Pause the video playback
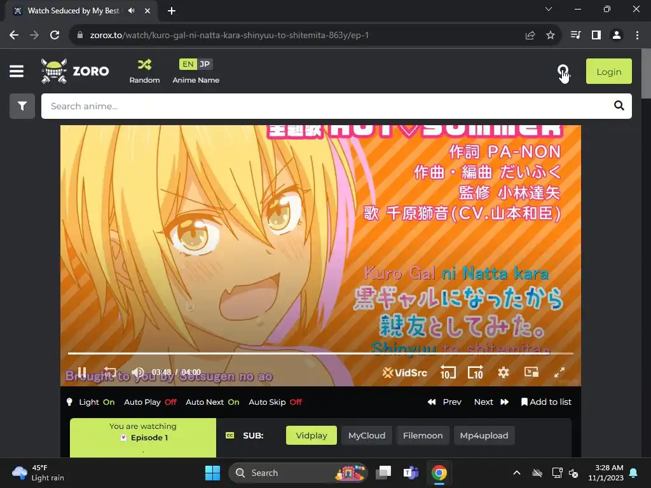 coord(82,372)
